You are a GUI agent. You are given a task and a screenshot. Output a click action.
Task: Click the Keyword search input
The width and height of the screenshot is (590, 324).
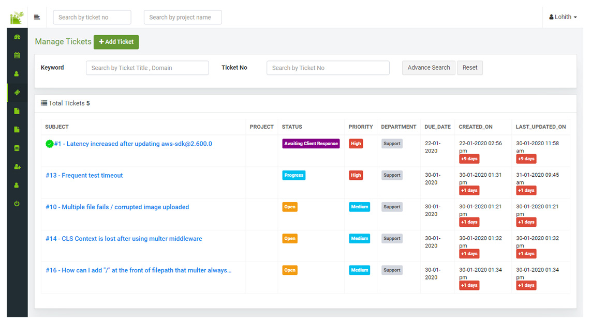(148, 68)
